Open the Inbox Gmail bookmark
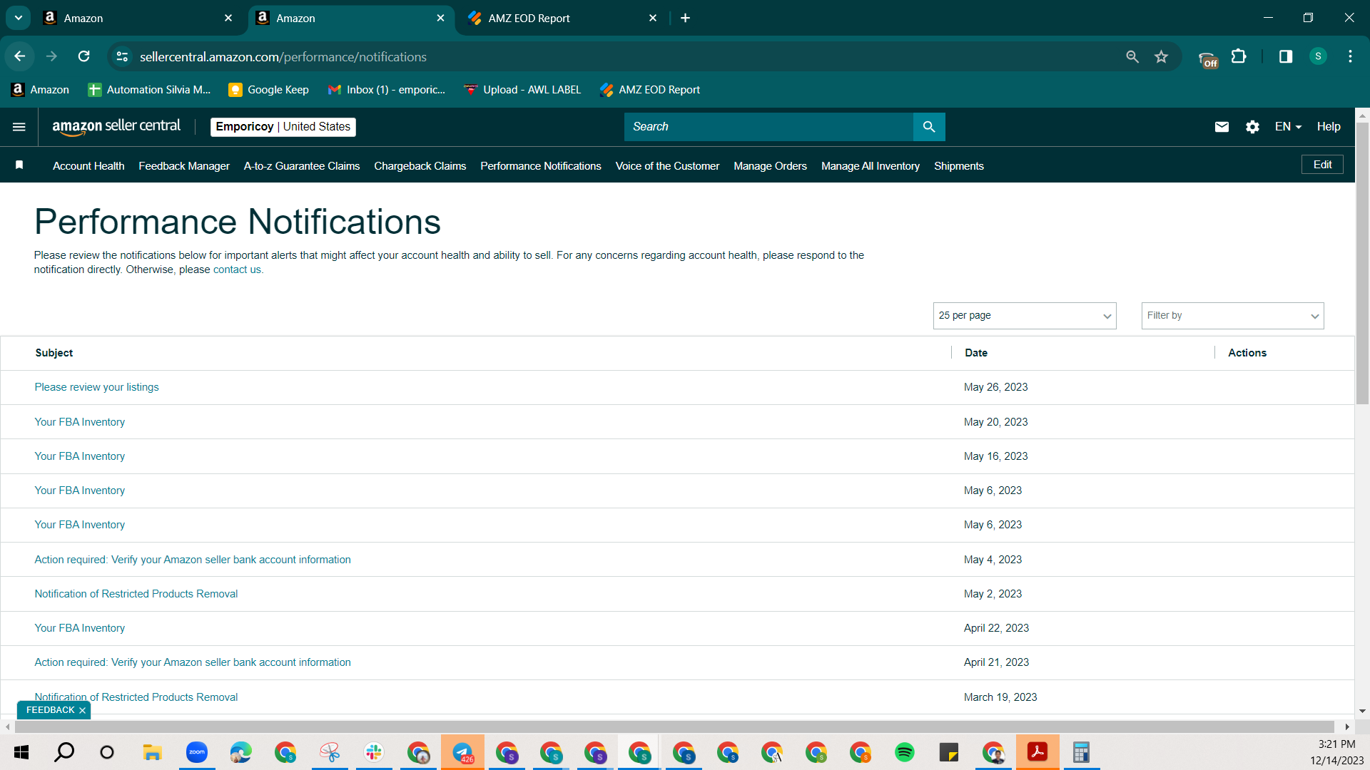The width and height of the screenshot is (1370, 770). pos(386,90)
